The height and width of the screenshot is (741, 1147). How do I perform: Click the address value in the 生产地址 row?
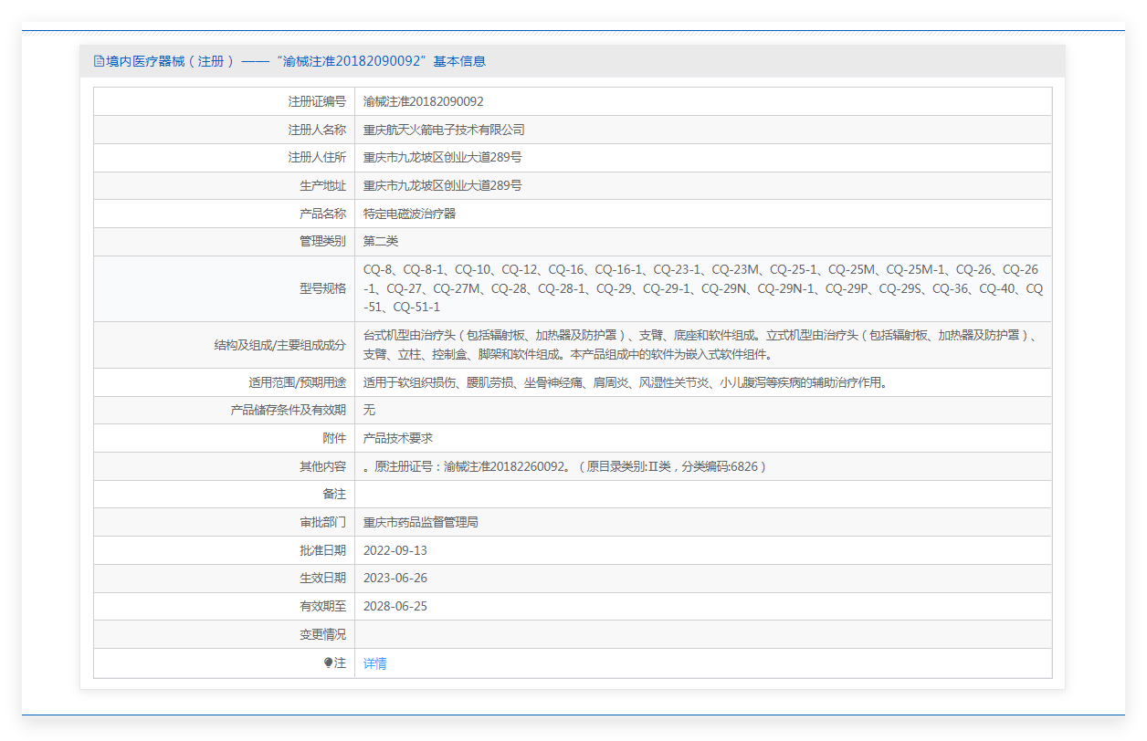442,185
